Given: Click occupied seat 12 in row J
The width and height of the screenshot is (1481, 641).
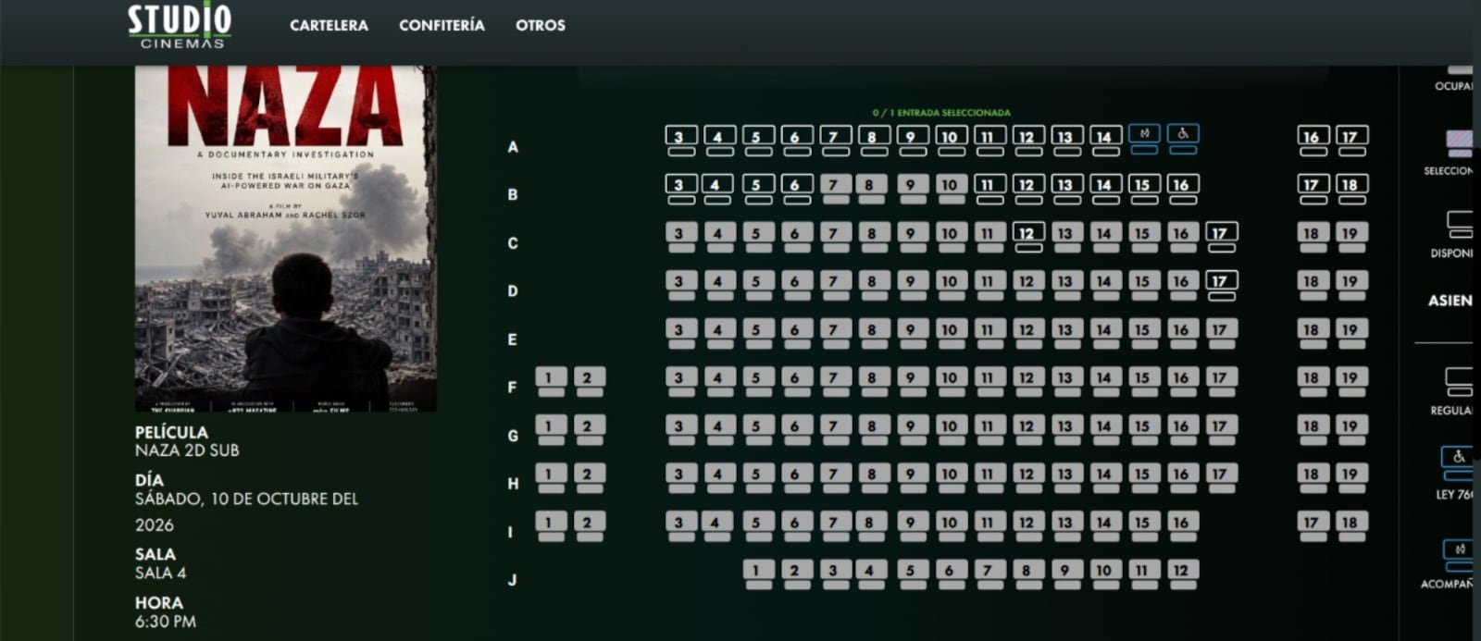Looking at the screenshot, I should 1183,573.
